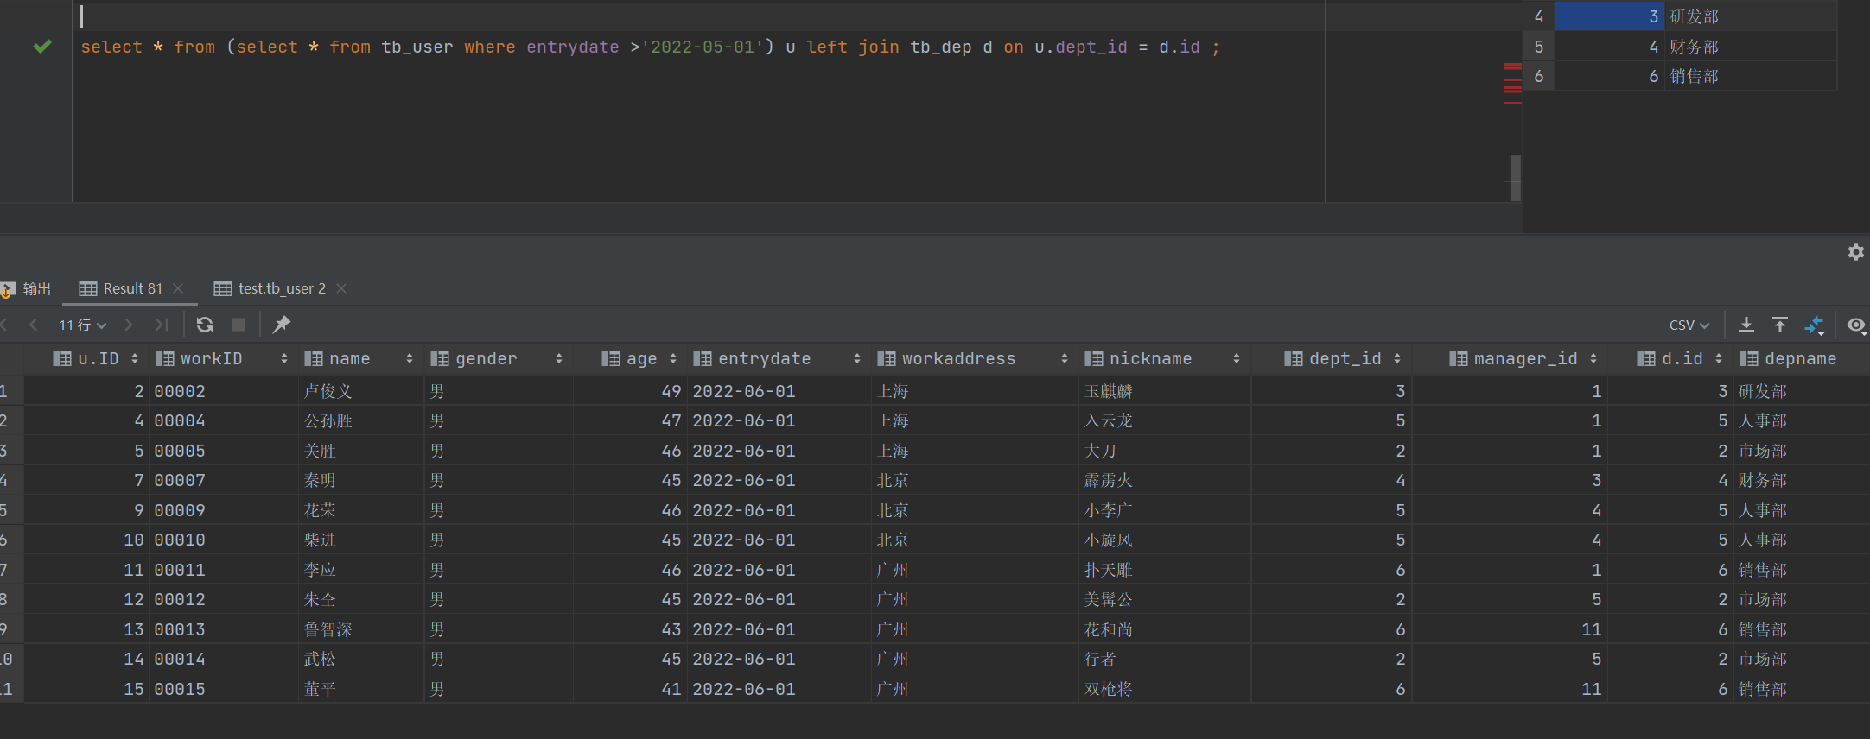Click the editor vertical scrollbar thumb
The image size is (1870, 739).
point(1515,178)
